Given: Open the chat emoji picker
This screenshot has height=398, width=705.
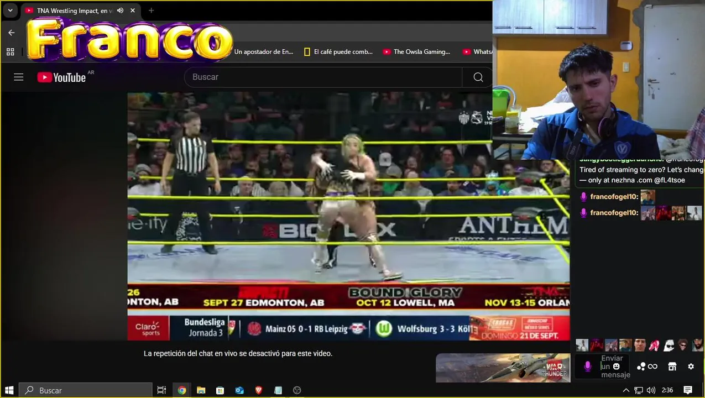Looking at the screenshot, I should pos(616,366).
